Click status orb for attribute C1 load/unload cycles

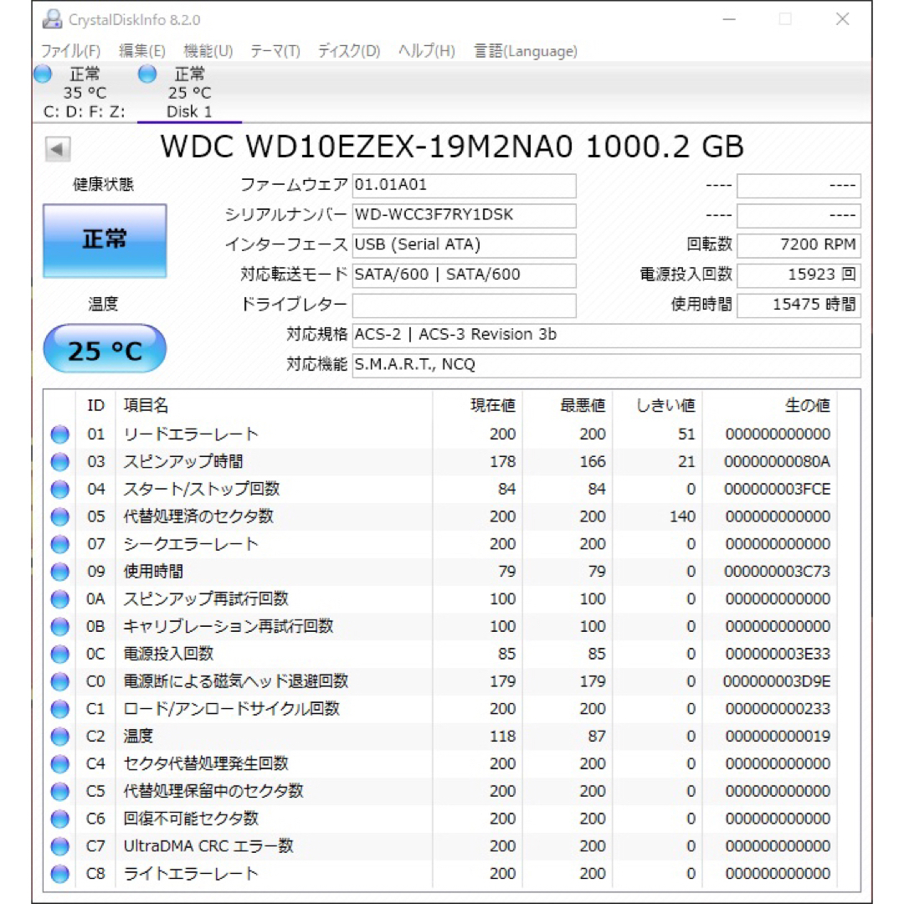point(60,709)
